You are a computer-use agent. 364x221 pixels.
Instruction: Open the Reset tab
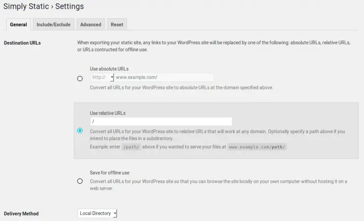[117, 24]
